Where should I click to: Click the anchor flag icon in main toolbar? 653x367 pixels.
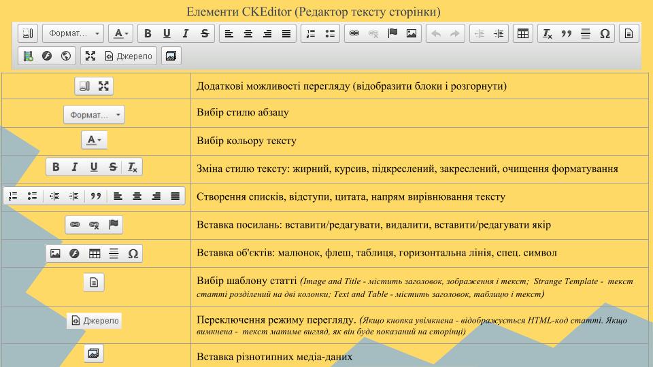click(x=392, y=33)
